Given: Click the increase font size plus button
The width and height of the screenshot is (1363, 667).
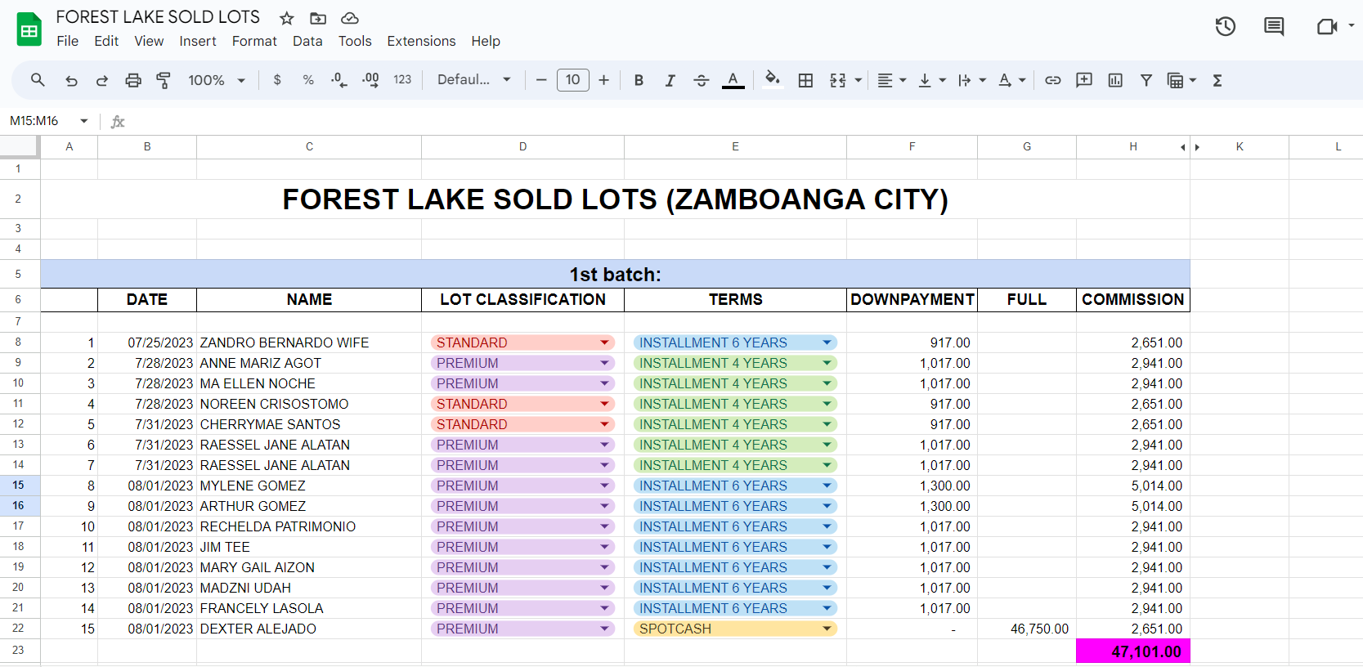Looking at the screenshot, I should [x=603, y=80].
